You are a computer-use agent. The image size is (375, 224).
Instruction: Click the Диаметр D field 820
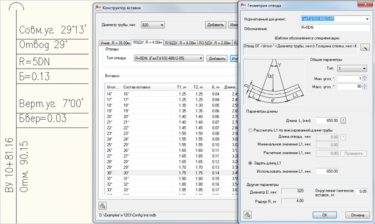point(292,191)
